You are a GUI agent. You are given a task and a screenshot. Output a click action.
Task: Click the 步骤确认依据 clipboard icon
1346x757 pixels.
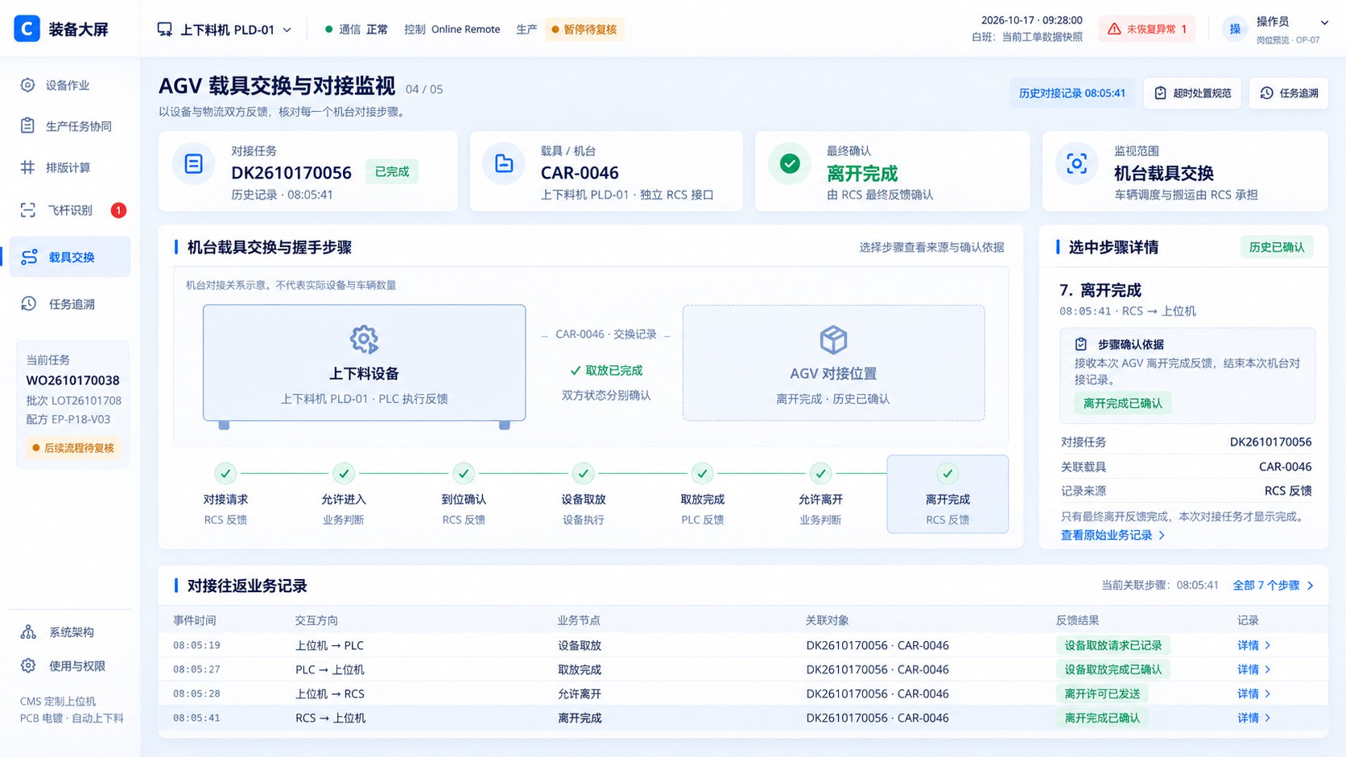1081,344
